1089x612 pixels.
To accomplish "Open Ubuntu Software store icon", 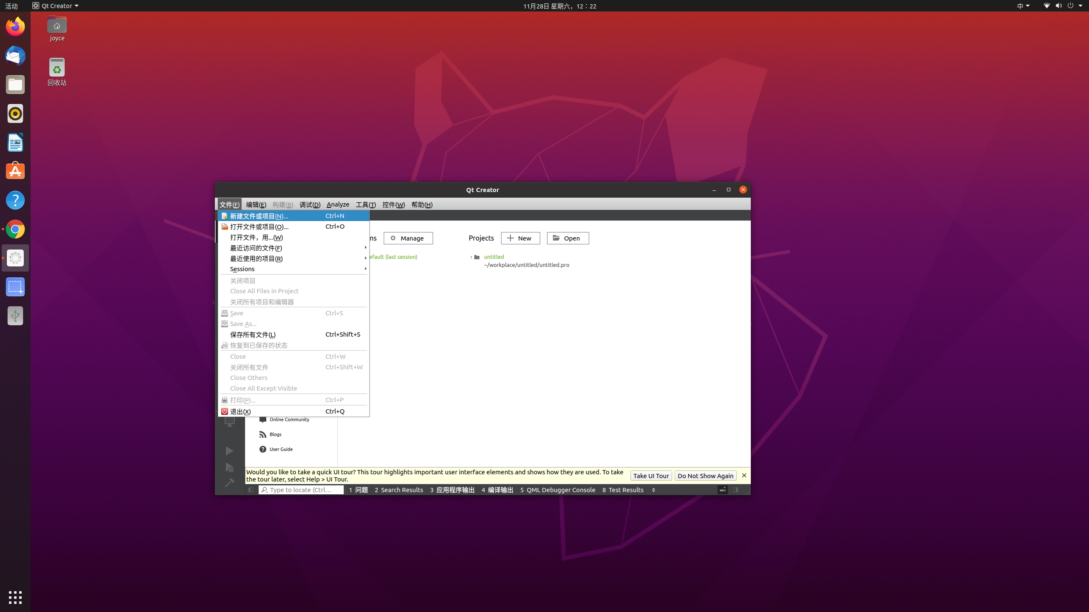I will pyautogui.click(x=15, y=171).
